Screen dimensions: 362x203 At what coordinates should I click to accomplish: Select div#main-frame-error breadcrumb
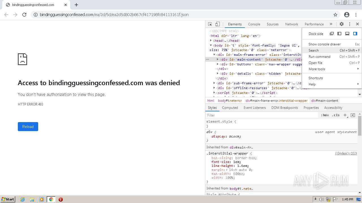(x=276, y=101)
